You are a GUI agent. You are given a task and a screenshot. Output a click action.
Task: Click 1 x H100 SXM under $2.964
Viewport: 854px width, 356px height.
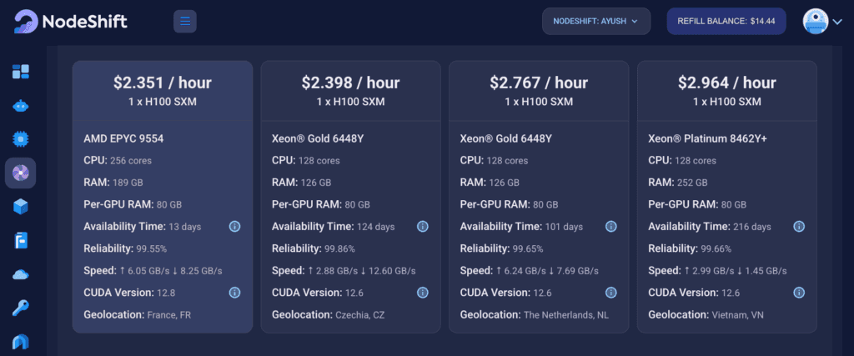[727, 102]
